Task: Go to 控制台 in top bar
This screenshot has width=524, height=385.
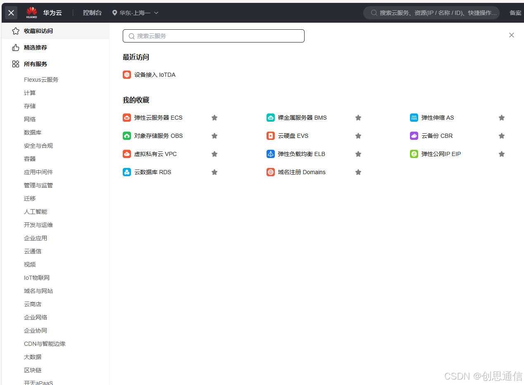Action: (92, 13)
